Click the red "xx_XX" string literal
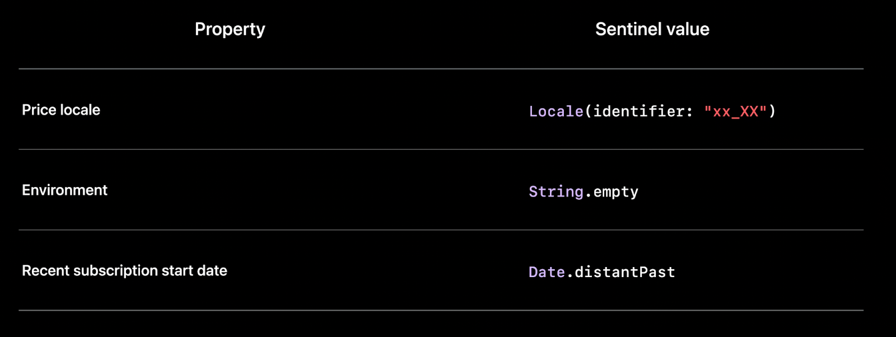The image size is (896, 337). (735, 111)
